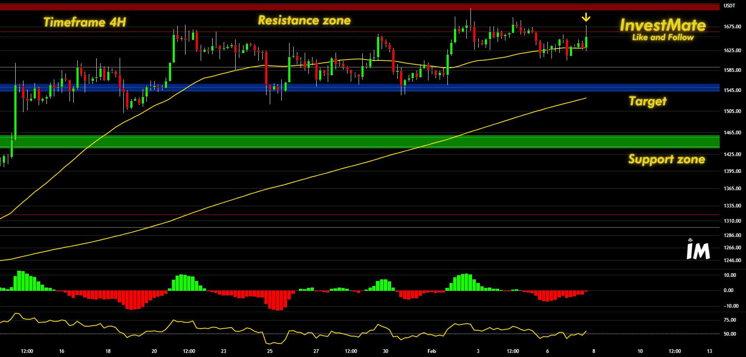
Task: Select the −10.00 histogram scale value
Action: coord(731,306)
